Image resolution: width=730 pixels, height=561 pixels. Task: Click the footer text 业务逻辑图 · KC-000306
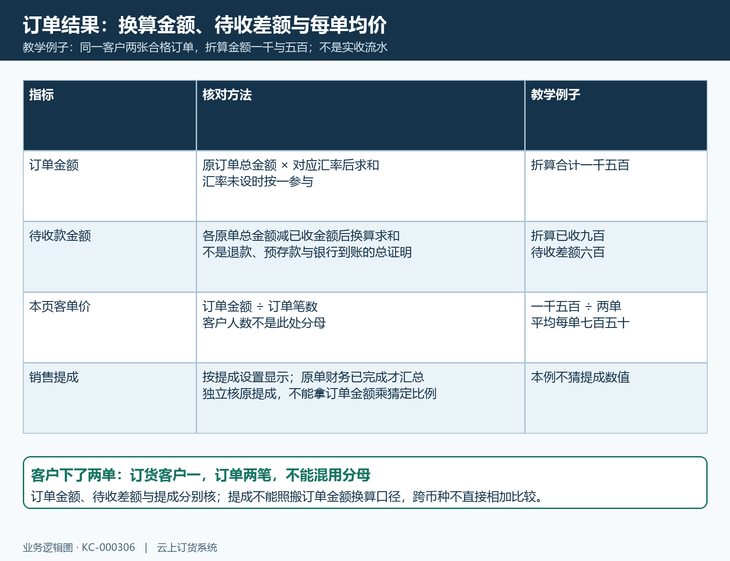[x=79, y=547]
